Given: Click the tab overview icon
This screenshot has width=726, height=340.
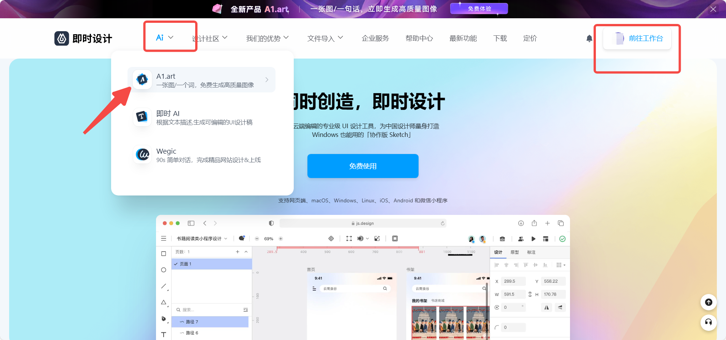Looking at the screenshot, I should pos(560,223).
